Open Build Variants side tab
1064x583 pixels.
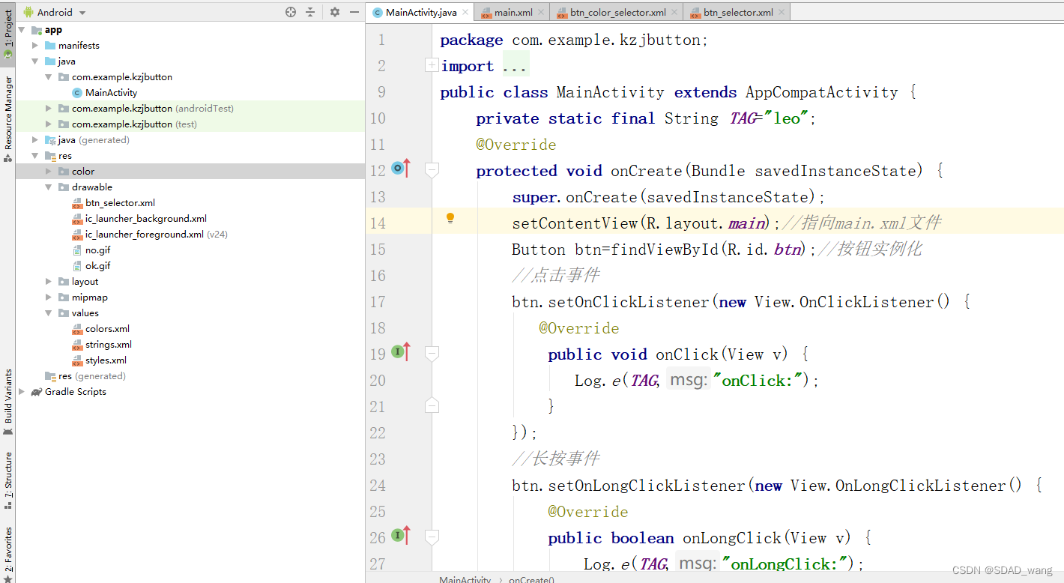pyautogui.click(x=7, y=401)
